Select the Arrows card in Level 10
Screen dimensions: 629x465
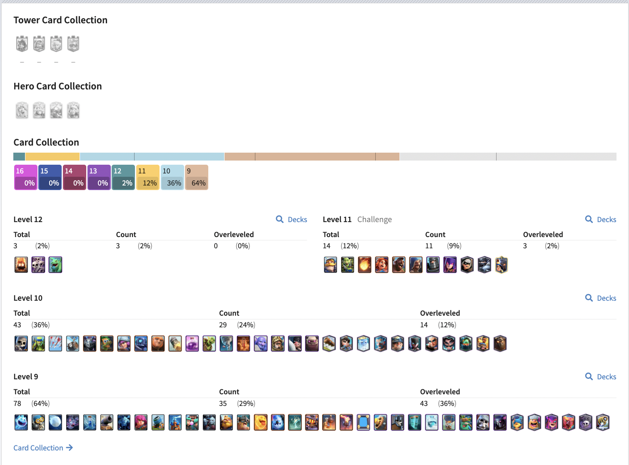[55, 344]
